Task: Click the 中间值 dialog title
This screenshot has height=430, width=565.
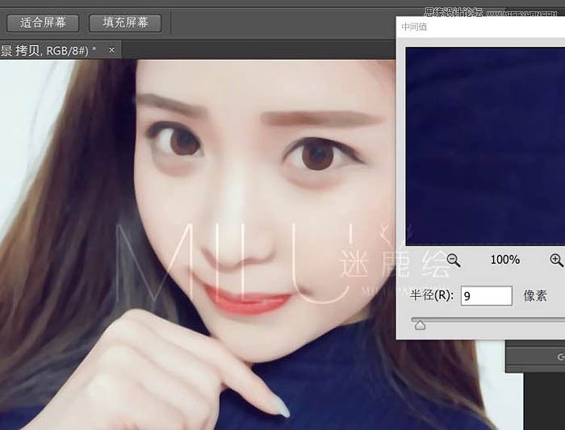Action: point(414,27)
